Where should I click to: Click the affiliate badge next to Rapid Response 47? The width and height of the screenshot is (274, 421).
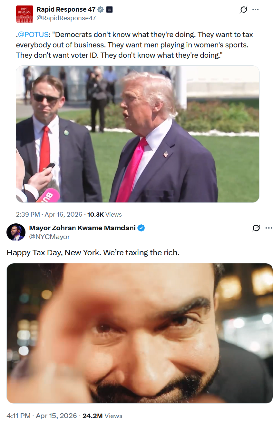109,10
